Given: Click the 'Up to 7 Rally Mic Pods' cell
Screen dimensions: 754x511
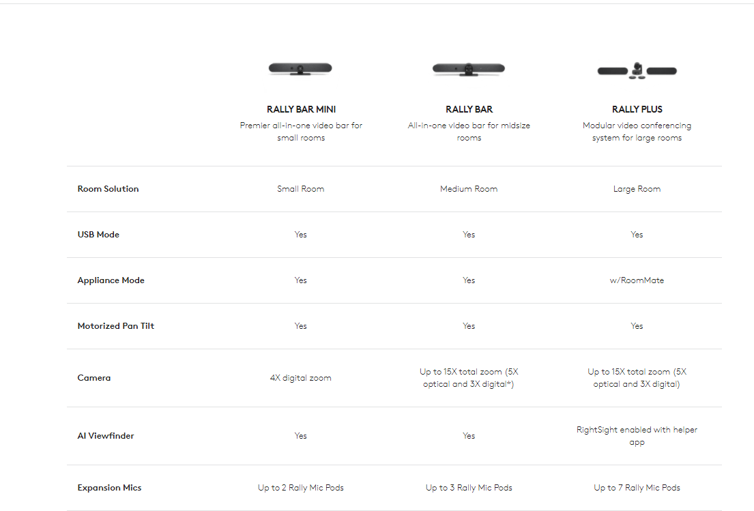Looking at the screenshot, I should (637, 488).
